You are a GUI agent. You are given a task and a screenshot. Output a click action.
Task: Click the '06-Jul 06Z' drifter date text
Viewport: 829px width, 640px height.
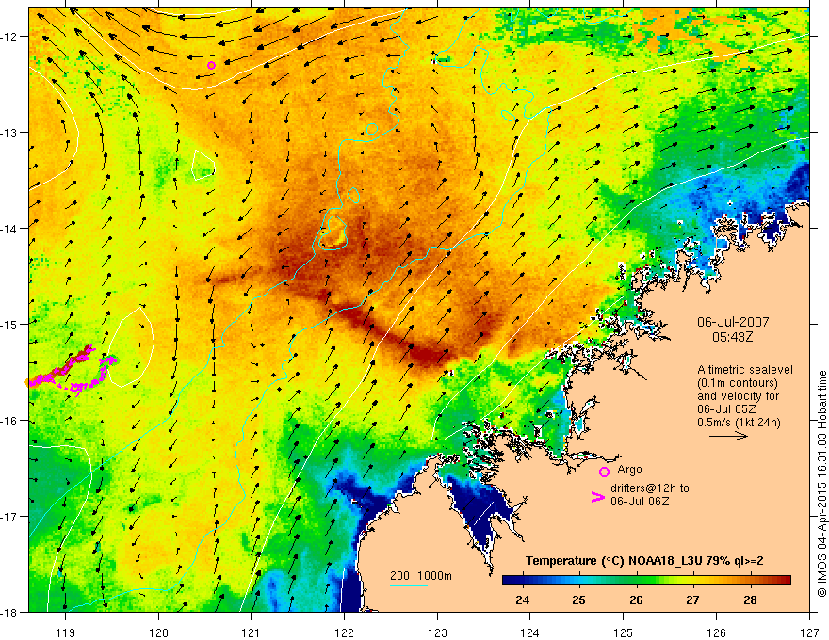[640, 501]
